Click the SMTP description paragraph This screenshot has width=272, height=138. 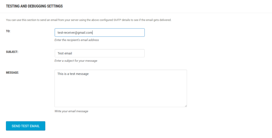click(89, 20)
